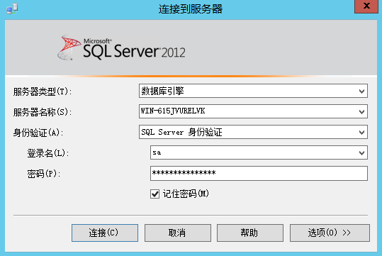Click the 服务器类型(T) label

[x=43, y=91]
